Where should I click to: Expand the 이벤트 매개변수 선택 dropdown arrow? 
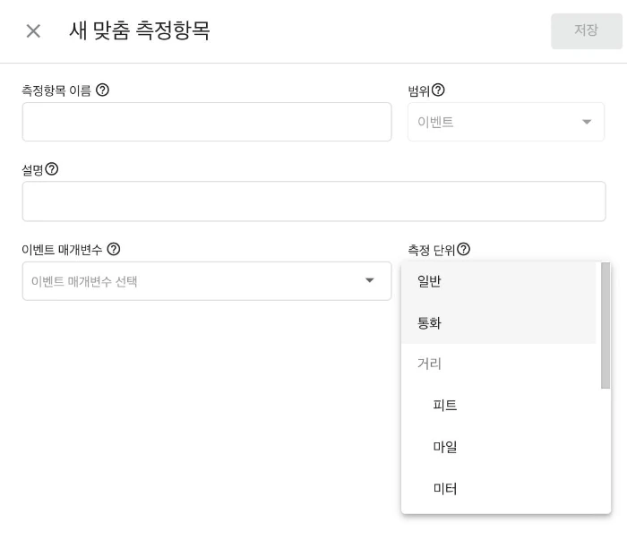pos(369,281)
